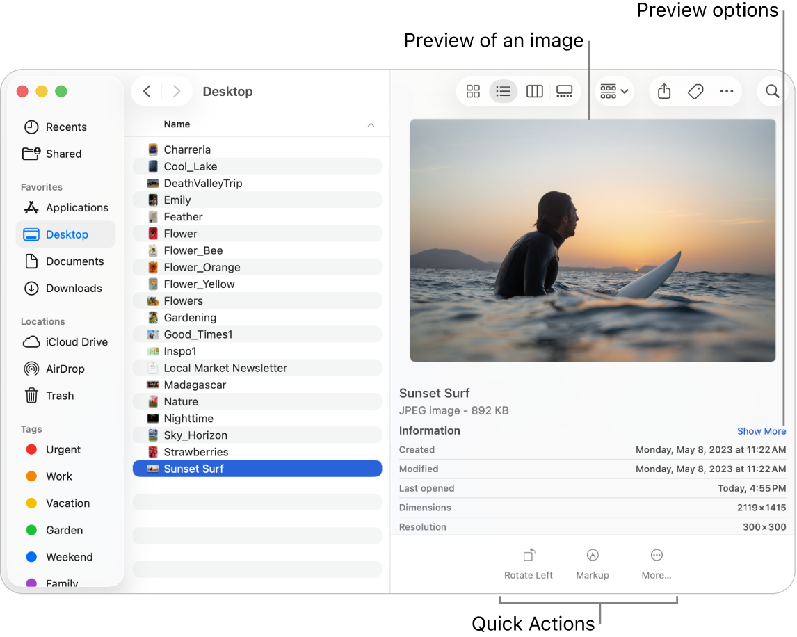This screenshot has width=797, height=637.
Task: Select the Nature file
Action: pos(257,401)
